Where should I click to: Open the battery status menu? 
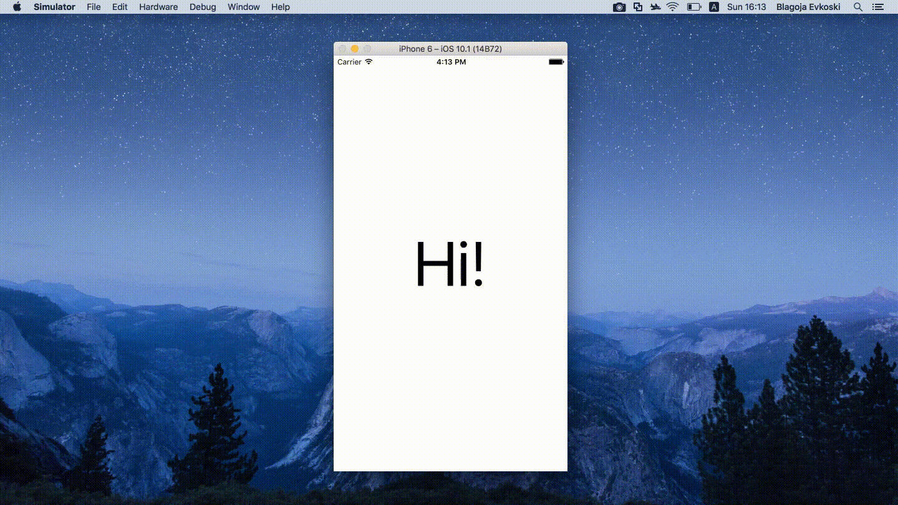(694, 7)
